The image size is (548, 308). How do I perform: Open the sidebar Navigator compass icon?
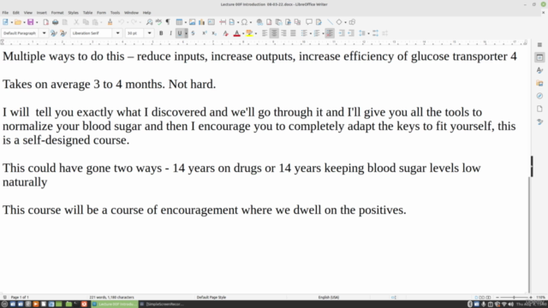[539, 96]
